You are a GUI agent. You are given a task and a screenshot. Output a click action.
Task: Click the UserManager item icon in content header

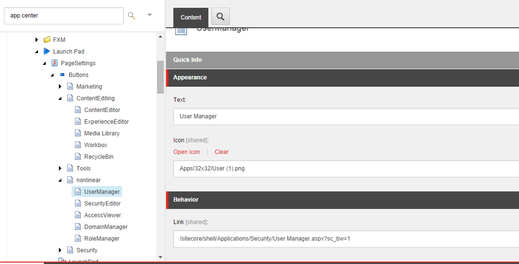click(x=181, y=31)
